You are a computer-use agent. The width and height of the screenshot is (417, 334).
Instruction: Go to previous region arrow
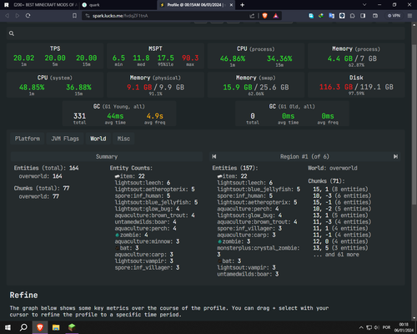[x=214, y=157]
